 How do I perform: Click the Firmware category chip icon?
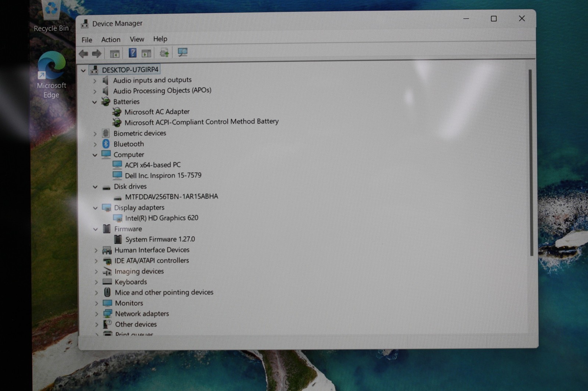pyautogui.click(x=107, y=229)
